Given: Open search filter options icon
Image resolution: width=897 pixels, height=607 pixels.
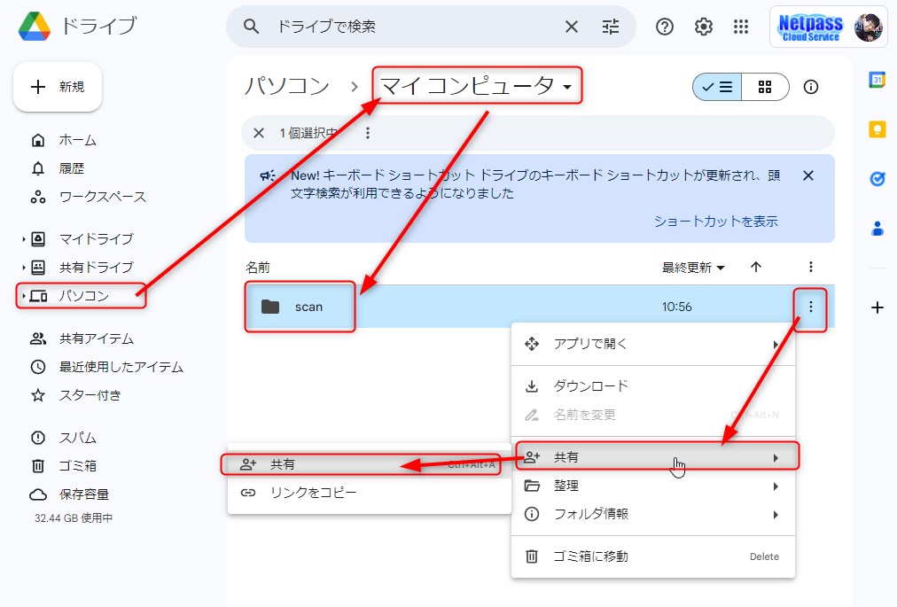Looking at the screenshot, I should [x=611, y=27].
